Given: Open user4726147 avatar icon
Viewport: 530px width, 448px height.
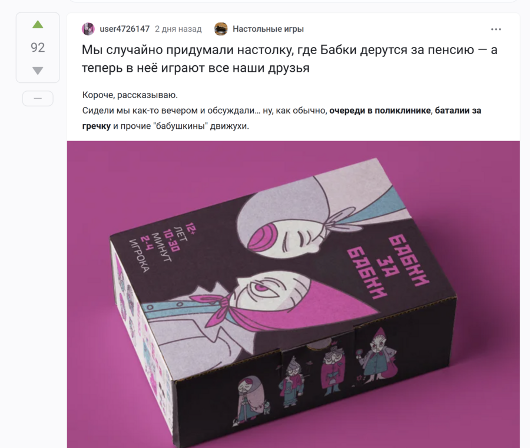Looking at the screenshot, I should (x=88, y=29).
